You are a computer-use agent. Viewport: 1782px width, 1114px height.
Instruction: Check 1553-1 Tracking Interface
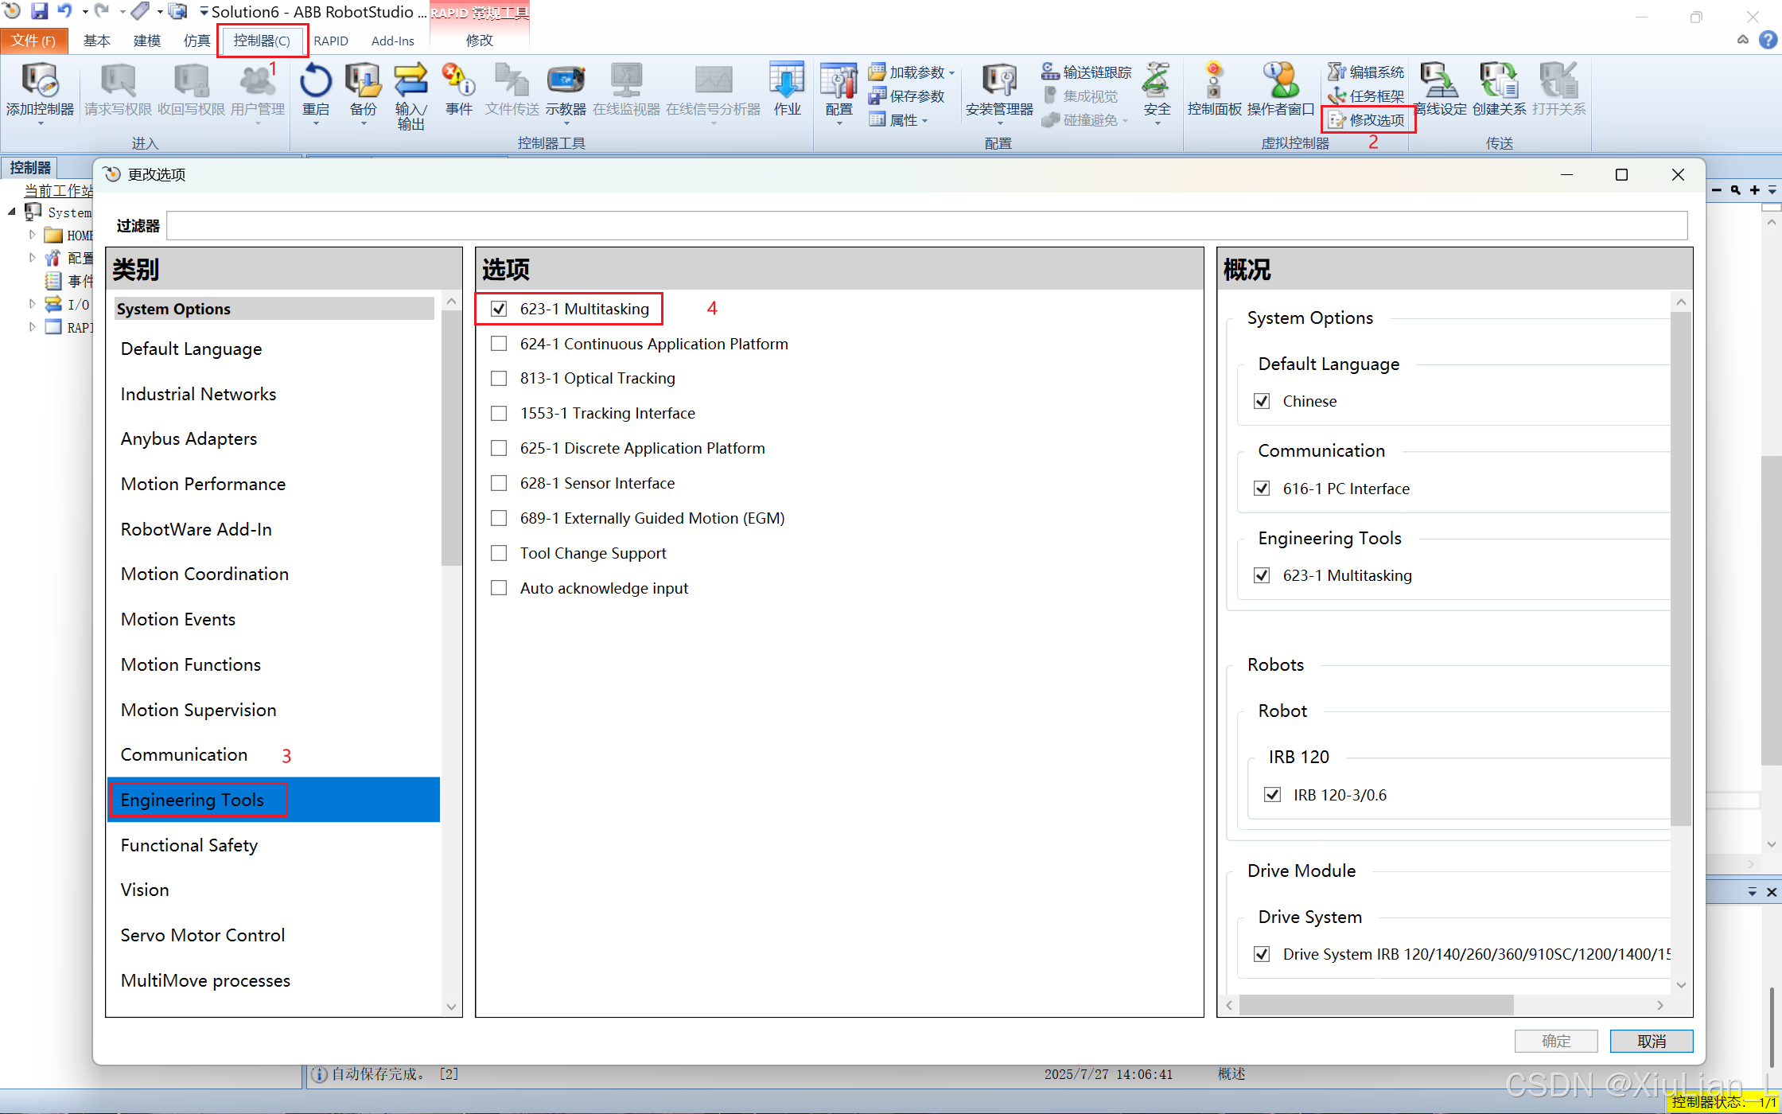499,413
